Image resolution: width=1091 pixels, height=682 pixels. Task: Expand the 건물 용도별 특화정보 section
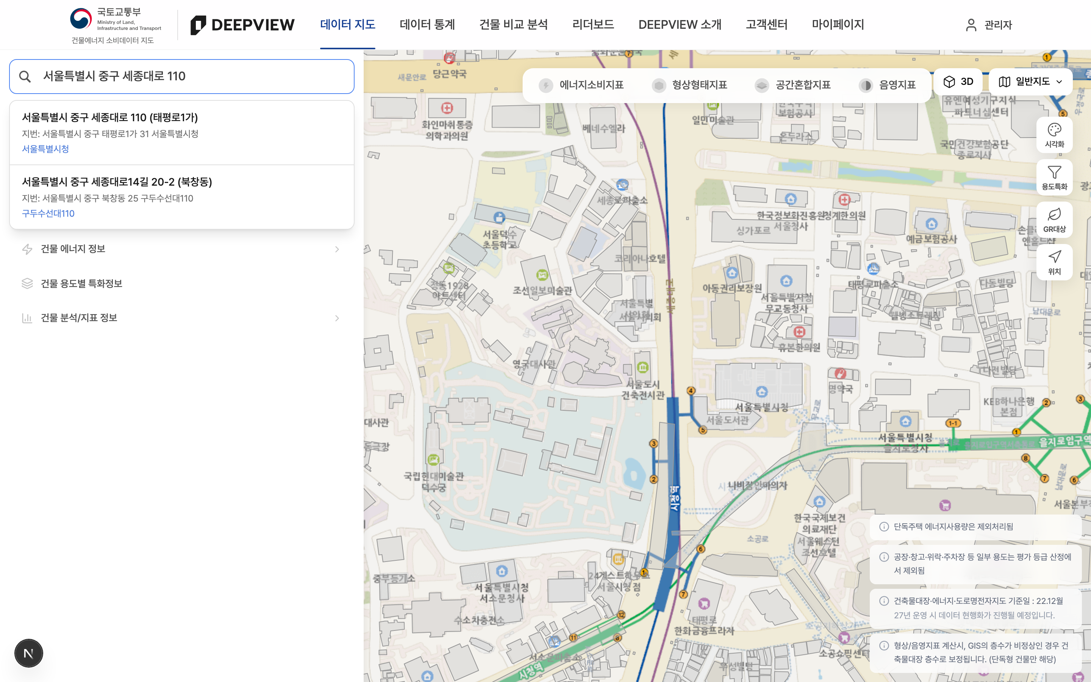pyautogui.click(x=181, y=283)
